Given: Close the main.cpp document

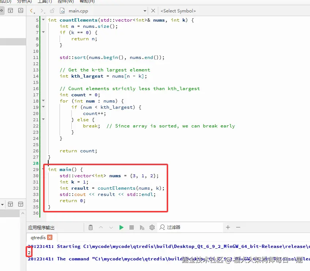Looking at the screenshot, I should tap(153, 11).
